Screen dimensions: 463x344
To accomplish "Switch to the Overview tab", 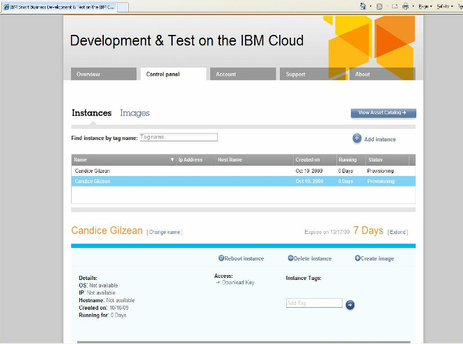I will 104,74.
